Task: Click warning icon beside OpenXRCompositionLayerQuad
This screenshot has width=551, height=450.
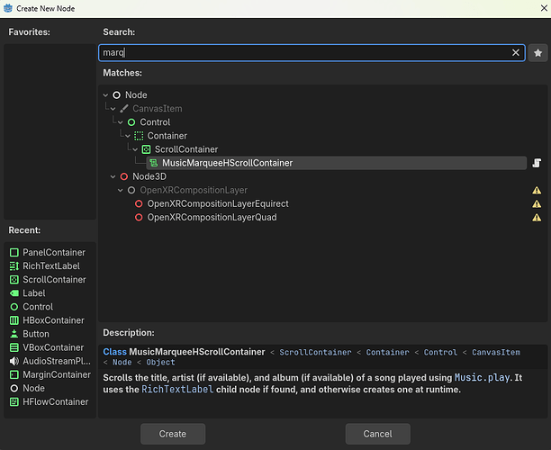Action: pyautogui.click(x=537, y=218)
